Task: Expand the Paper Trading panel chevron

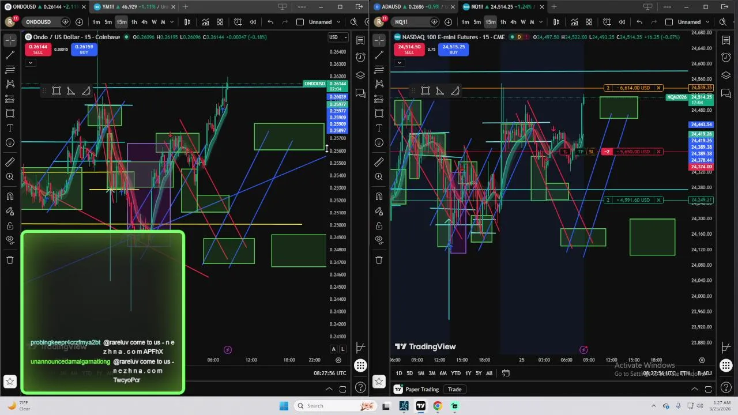Action: [695, 389]
